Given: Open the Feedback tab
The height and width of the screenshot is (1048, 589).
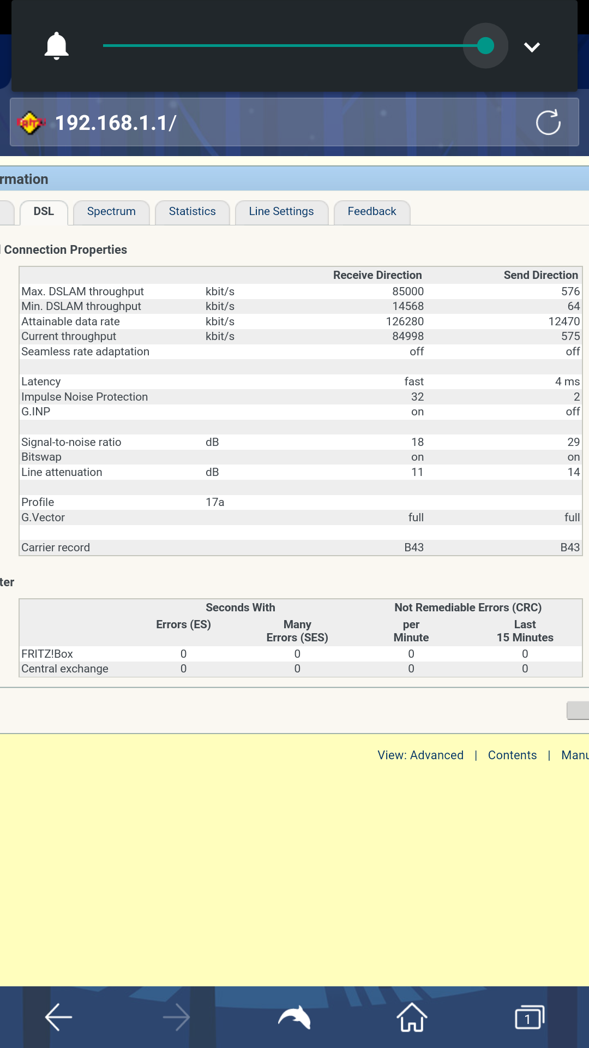Looking at the screenshot, I should tap(371, 212).
